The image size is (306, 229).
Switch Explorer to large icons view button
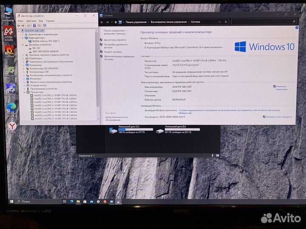click(218, 156)
